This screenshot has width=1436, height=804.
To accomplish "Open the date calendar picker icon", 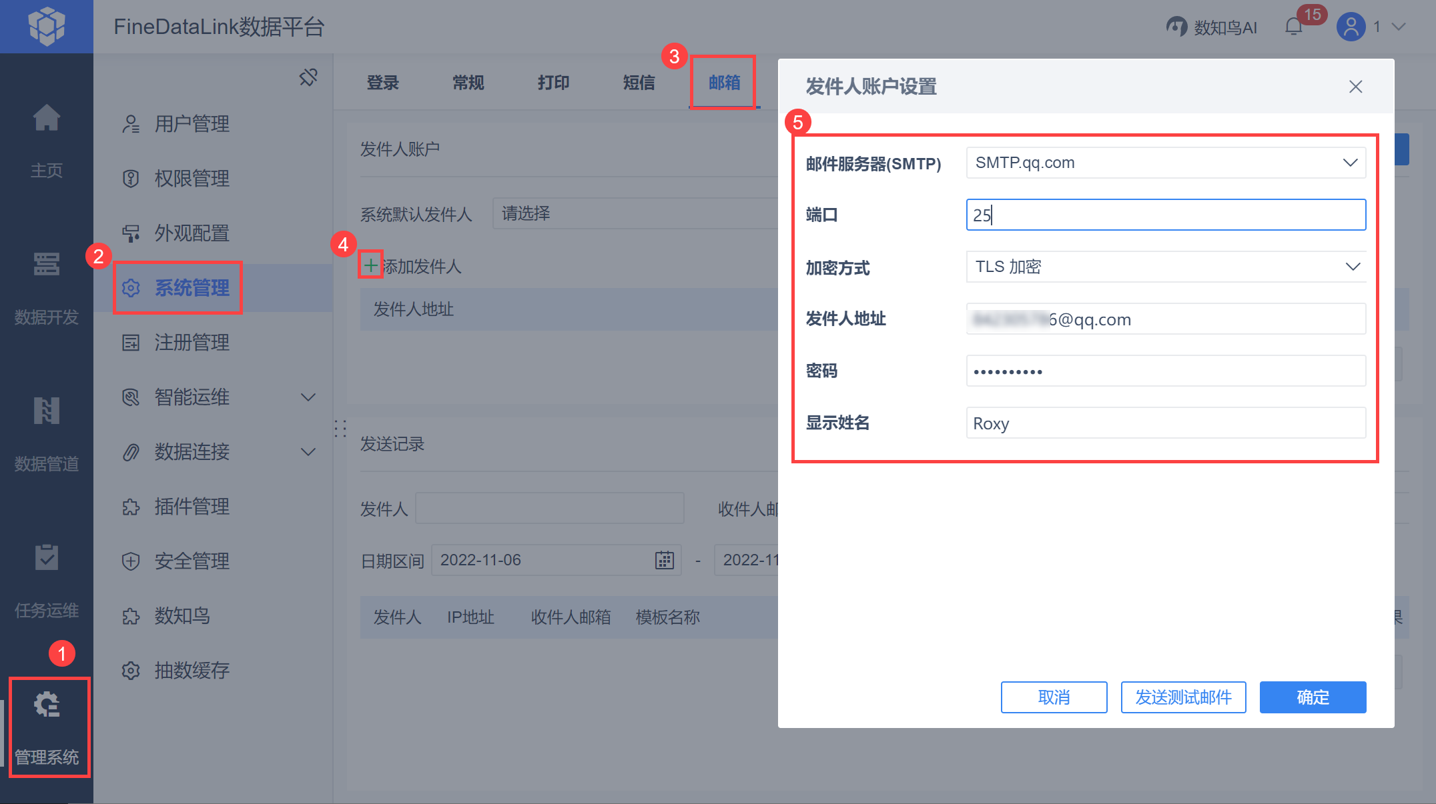I will click(x=664, y=560).
